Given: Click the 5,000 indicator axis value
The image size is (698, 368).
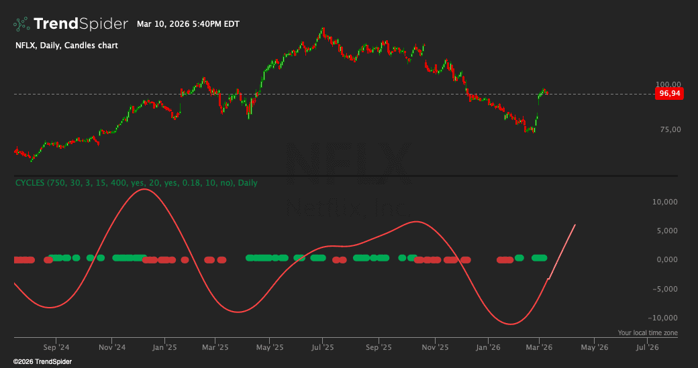Looking at the screenshot, I should click(x=667, y=231).
